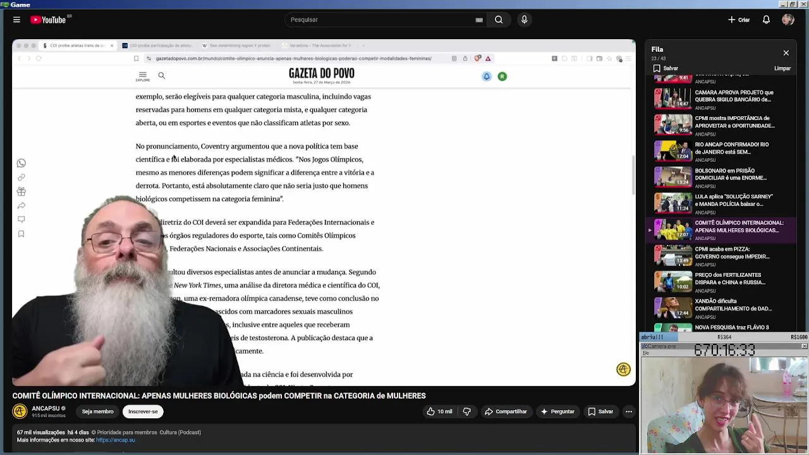Start voice search with microphone icon
The image size is (809, 455).
click(x=524, y=20)
